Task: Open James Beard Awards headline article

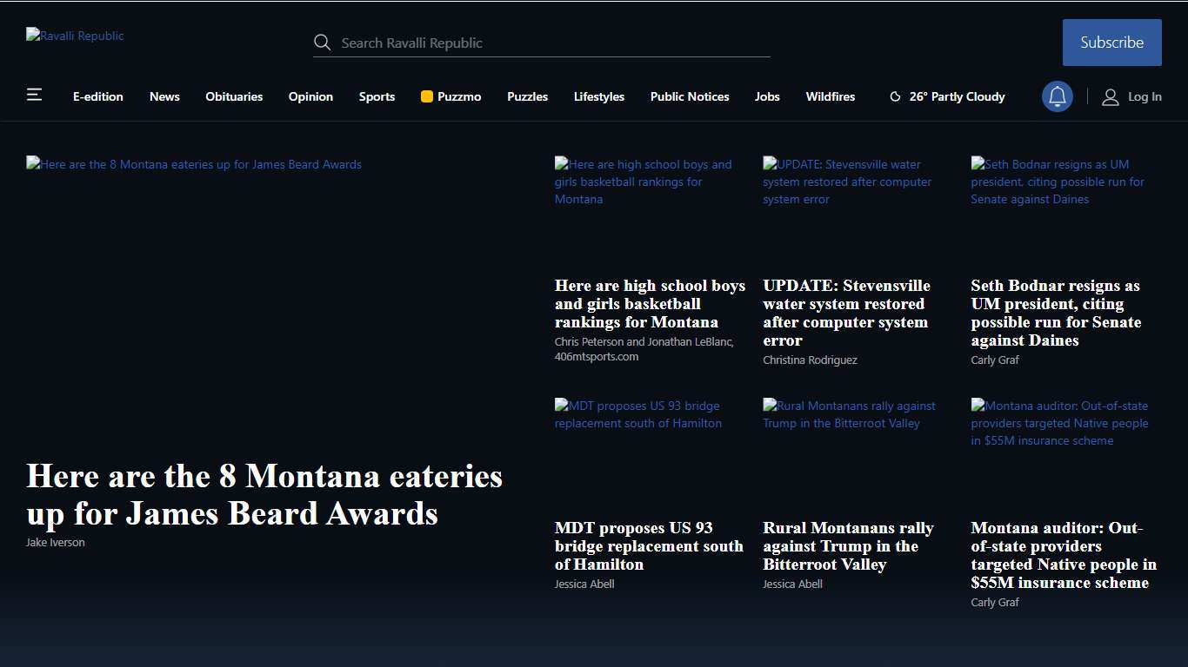Action: [264, 494]
